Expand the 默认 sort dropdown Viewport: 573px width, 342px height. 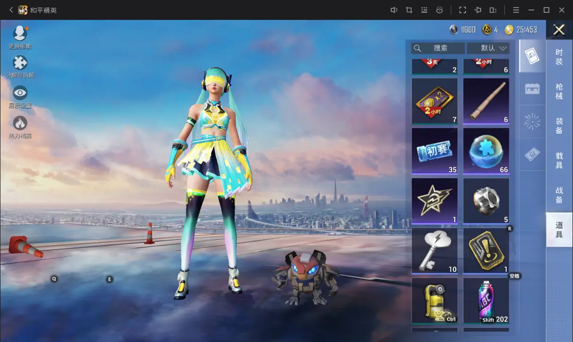488,48
